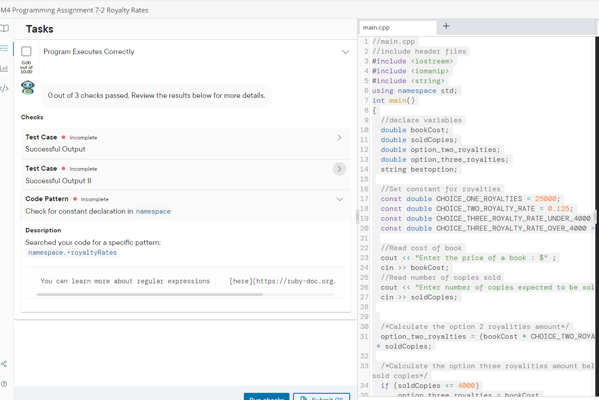
Task: Click code line '#include <iostream>'
Action: [412, 61]
